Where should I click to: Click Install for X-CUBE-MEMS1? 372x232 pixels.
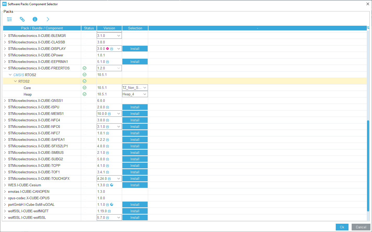click(135, 114)
